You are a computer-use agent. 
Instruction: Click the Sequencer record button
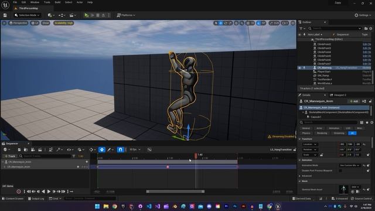(x=19, y=192)
